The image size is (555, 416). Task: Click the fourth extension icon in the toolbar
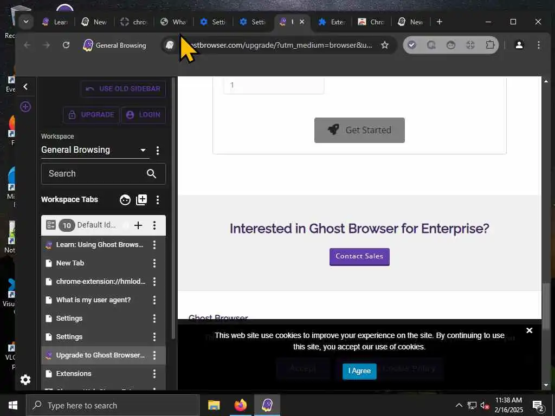tap(470, 45)
